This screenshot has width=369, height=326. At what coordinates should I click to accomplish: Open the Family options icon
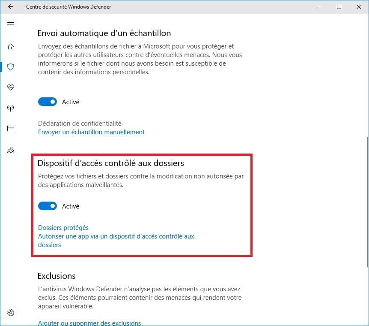pyautogui.click(x=11, y=150)
